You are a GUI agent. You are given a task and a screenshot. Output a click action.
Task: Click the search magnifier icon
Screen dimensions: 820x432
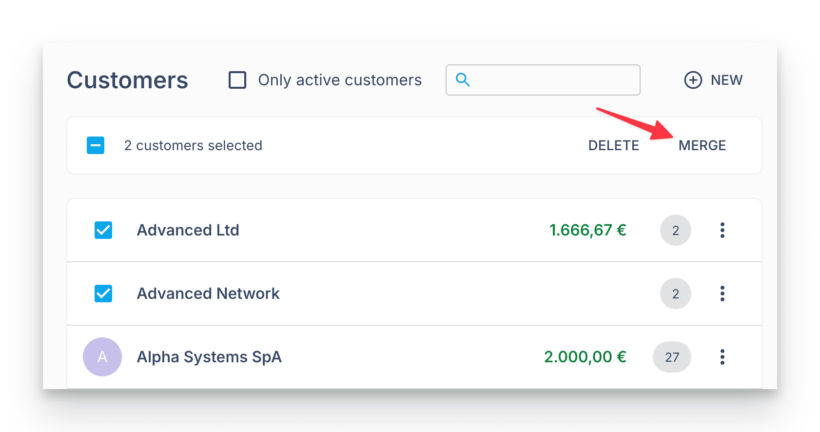pyautogui.click(x=463, y=80)
